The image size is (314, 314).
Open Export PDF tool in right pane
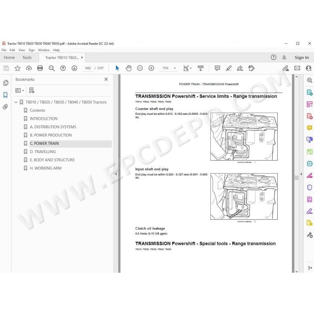(x=310, y=92)
